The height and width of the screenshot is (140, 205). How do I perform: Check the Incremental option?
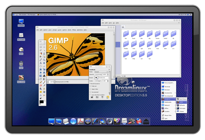(x=90, y=92)
